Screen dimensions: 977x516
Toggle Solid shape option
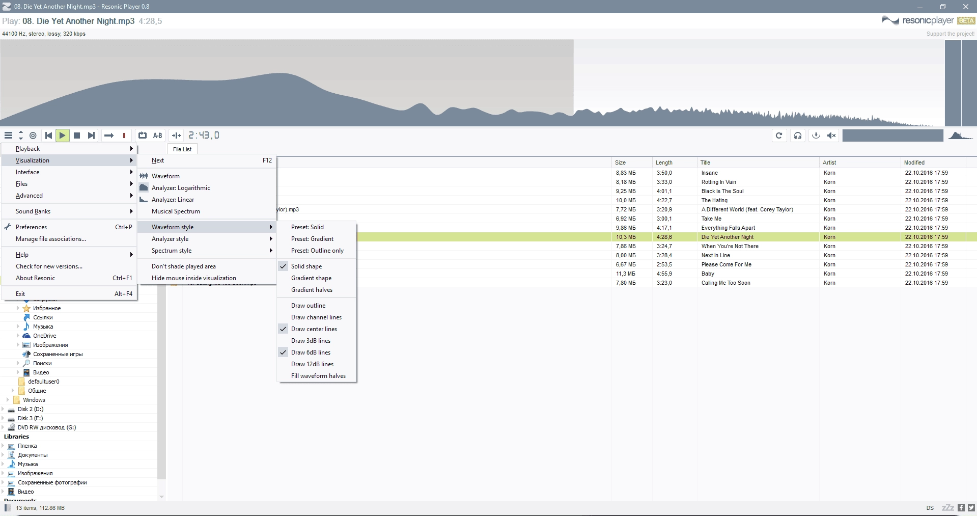[x=317, y=266]
